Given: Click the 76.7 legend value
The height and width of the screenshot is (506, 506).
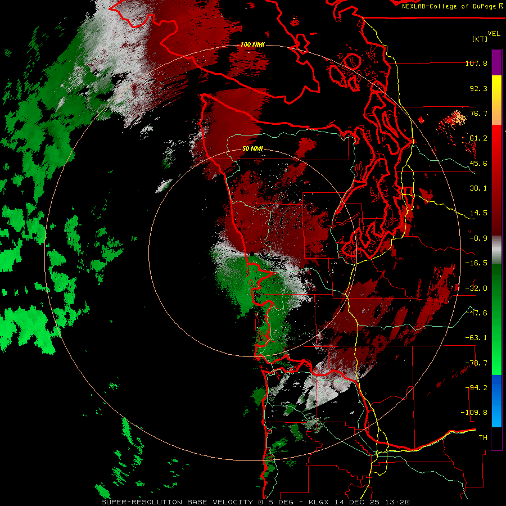Looking at the screenshot, I should pyautogui.click(x=478, y=113).
